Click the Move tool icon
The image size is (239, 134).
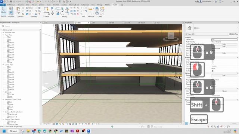click(52, 13)
